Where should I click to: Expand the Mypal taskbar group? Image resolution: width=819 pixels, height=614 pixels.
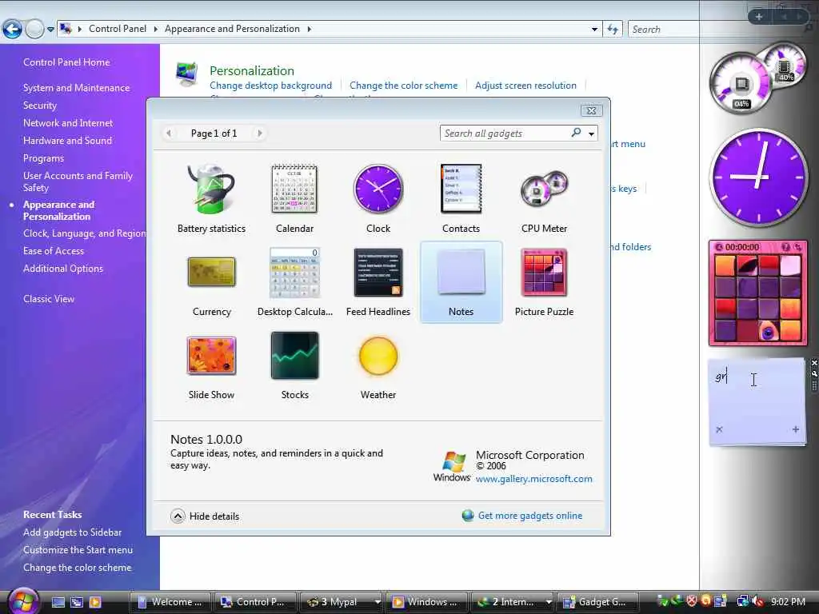tap(378, 602)
